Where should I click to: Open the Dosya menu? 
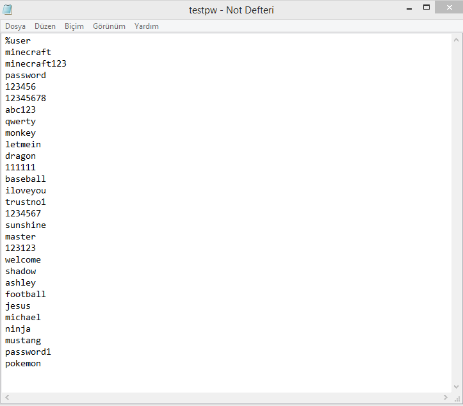[15, 26]
